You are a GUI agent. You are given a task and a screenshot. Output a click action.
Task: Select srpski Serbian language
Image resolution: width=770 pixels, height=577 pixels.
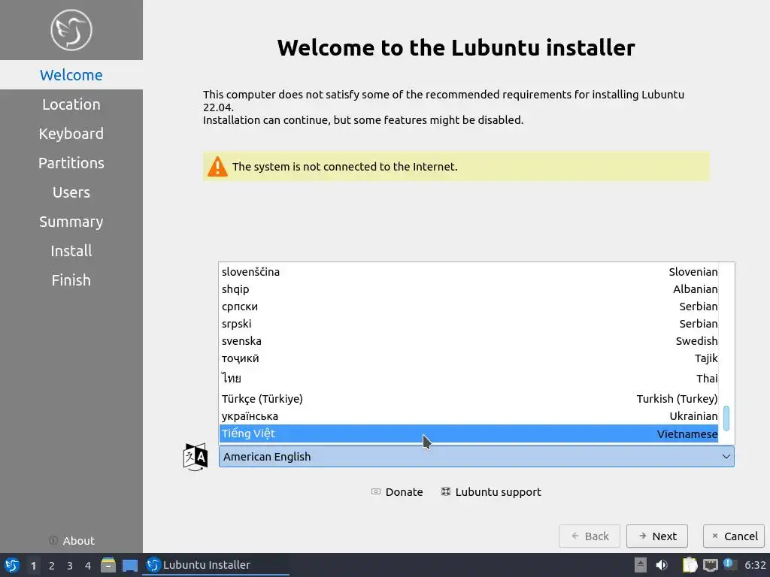[469, 324]
